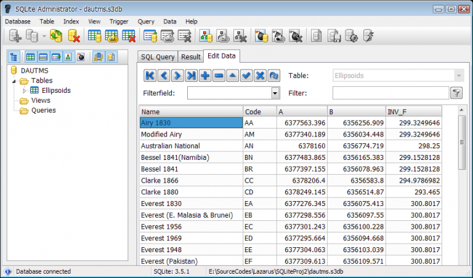Click the open database icon
The width and height of the screenshot is (473, 278).
(32, 36)
